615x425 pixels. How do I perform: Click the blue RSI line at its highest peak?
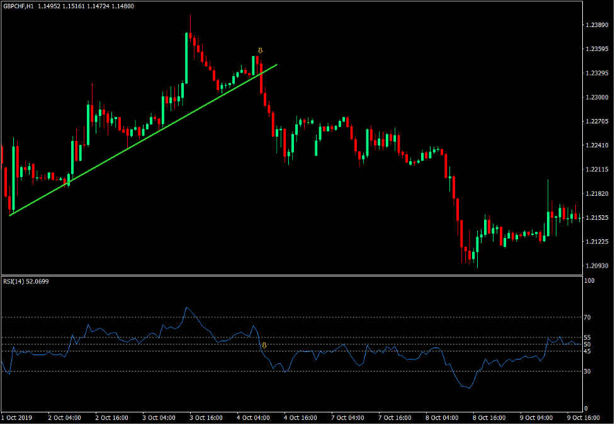pos(187,308)
